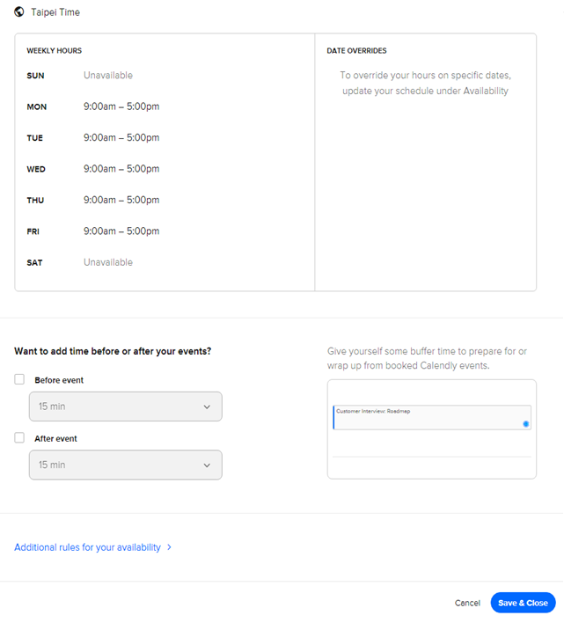Open Additional rules for your availability
Image resolution: width=564 pixels, height=630 pixels.
click(88, 547)
